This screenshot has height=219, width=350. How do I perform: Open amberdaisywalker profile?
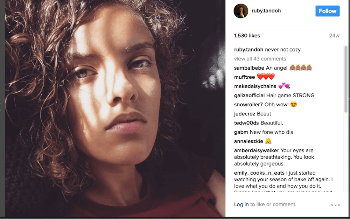tap(257, 150)
